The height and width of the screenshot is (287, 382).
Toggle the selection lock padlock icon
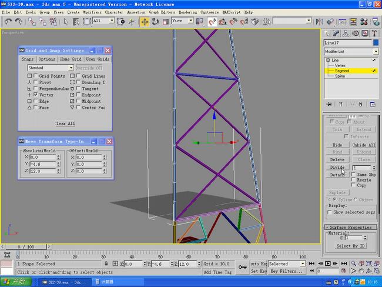tap(106, 263)
